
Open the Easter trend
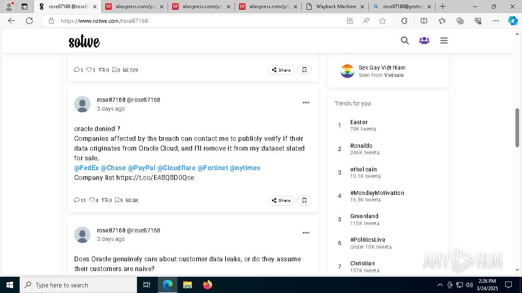coord(359,122)
